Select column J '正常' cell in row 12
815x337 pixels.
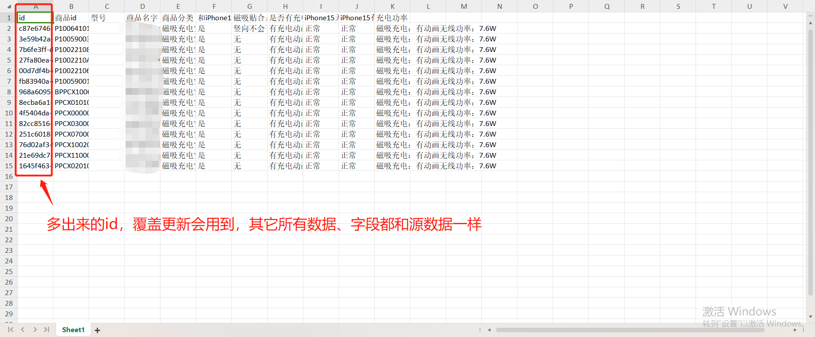coord(357,134)
